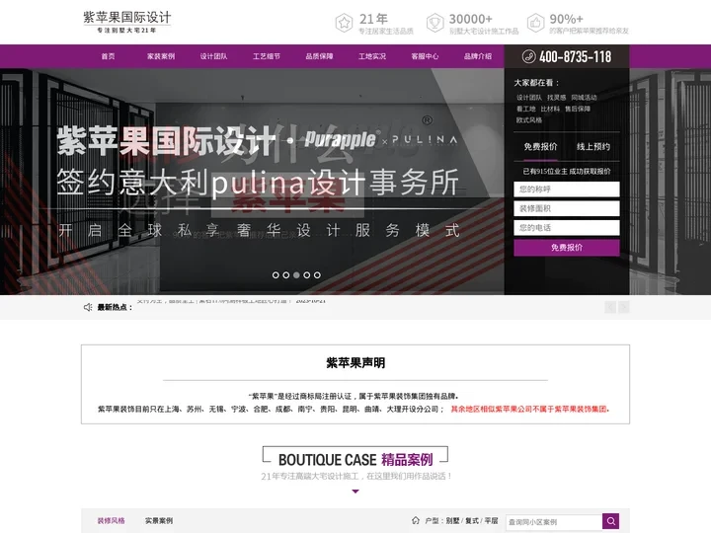This screenshot has height=533, width=711.
Task: Click the 最新热点 label
Action: [x=115, y=307]
